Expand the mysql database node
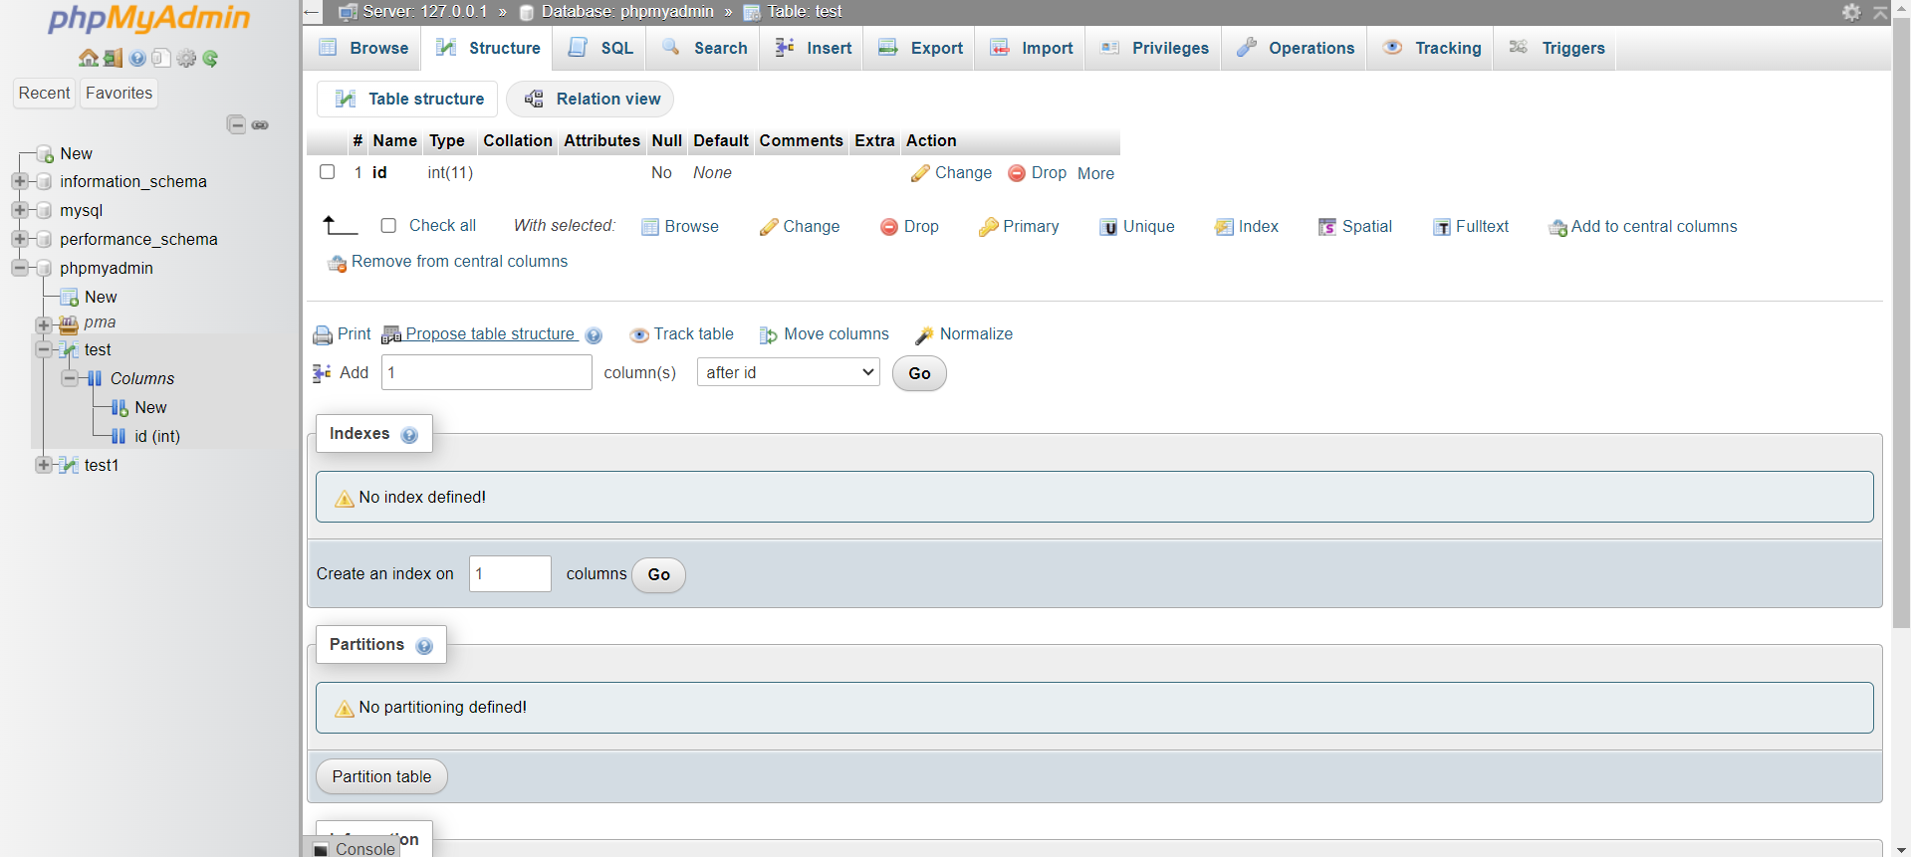1911x857 pixels. pyautogui.click(x=20, y=210)
